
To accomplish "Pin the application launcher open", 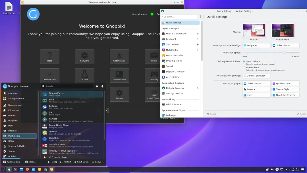I will (102, 86).
